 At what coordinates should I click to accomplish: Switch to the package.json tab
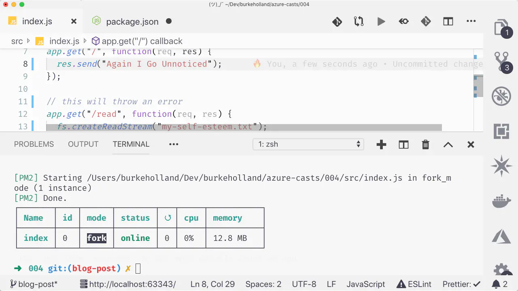click(x=132, y=22)
